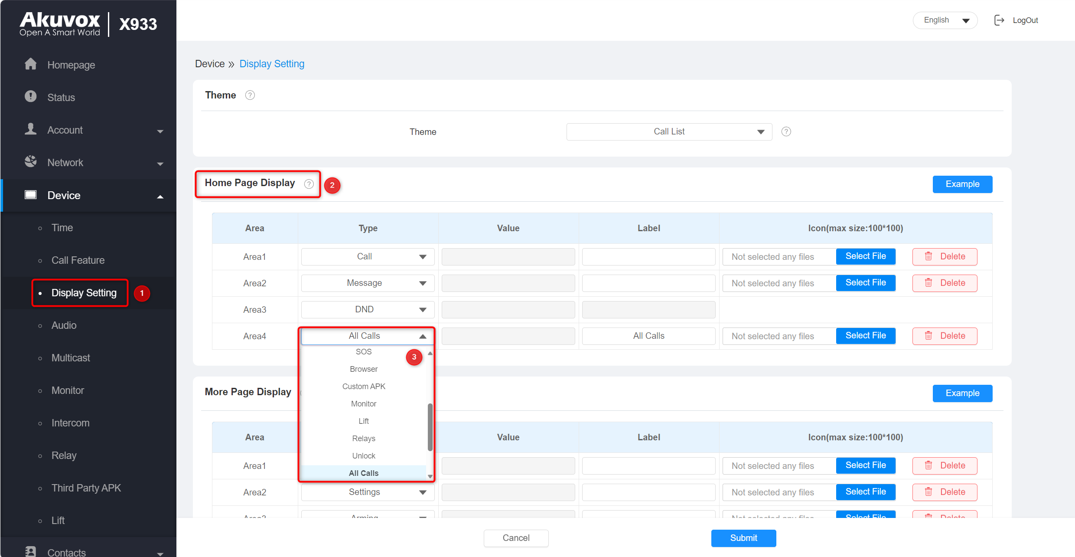Open Intercom in sidebar

point(70,423)
